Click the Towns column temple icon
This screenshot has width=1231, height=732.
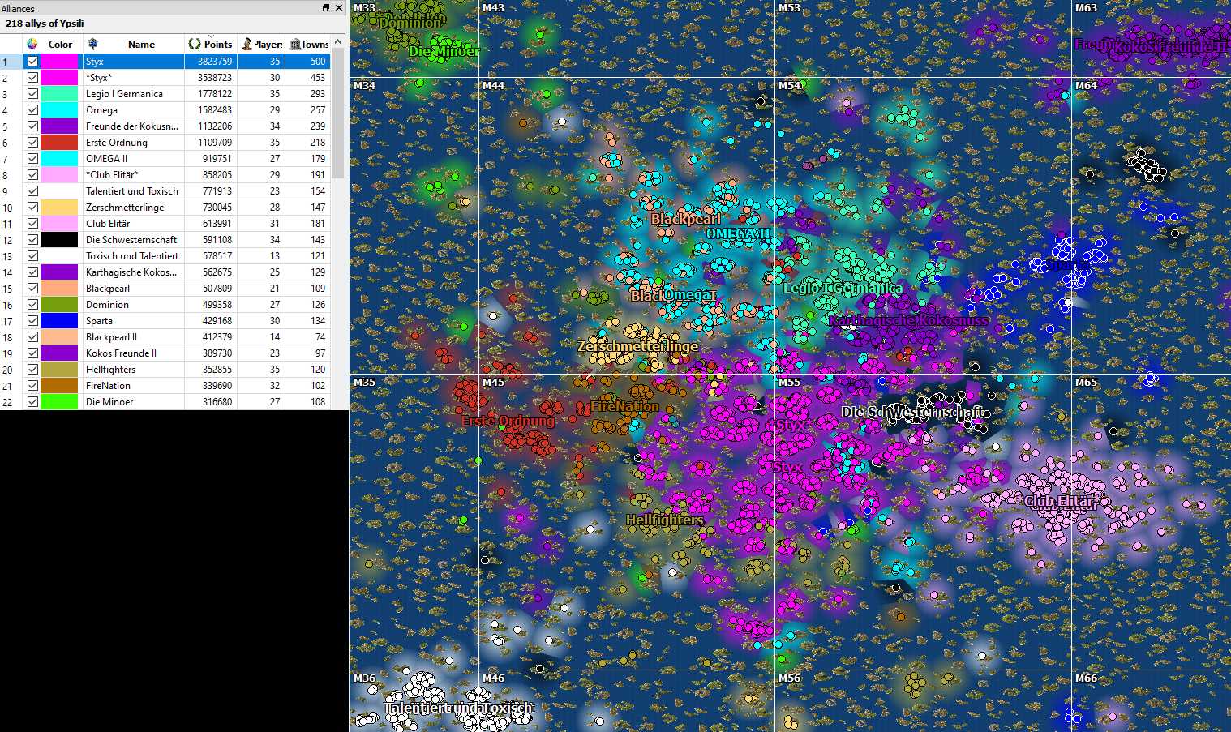click(x=295, y=44)
